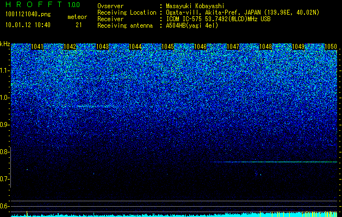342x217 pixels.
Task: Click the 1042 time marker
Action: tap(70, 47)
